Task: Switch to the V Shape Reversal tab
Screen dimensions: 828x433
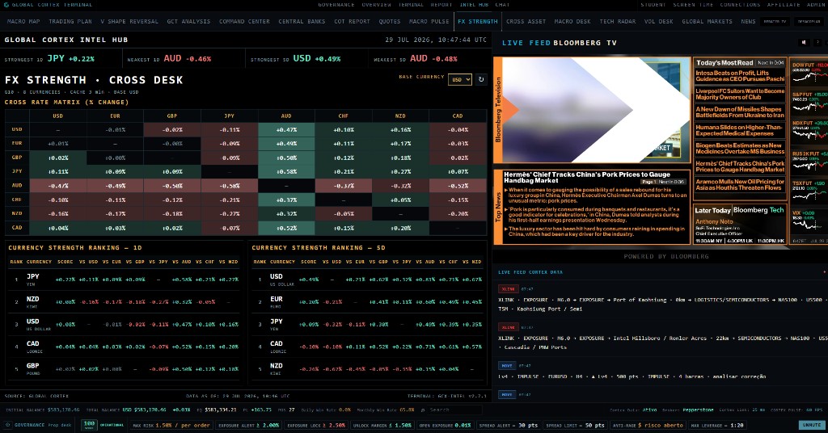Action: point(129,22)
